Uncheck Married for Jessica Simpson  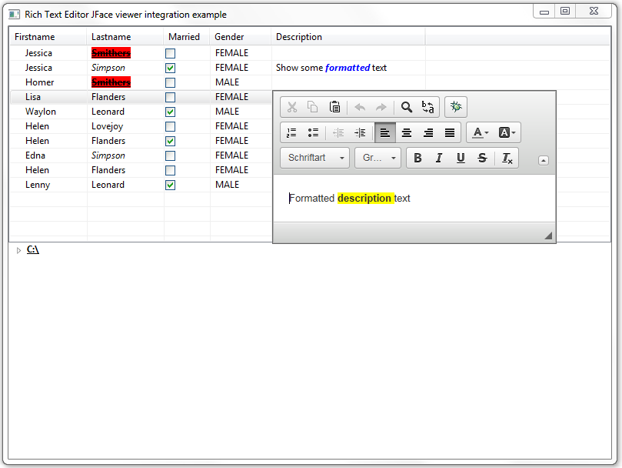point(170,68)
